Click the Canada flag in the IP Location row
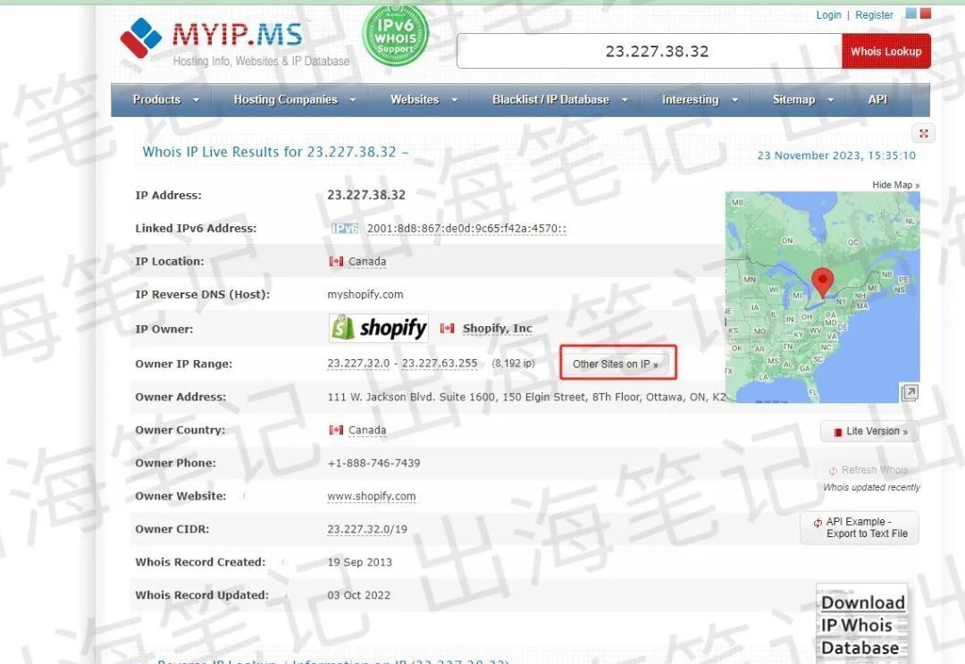The image size is (965, 664). [336, 262]
